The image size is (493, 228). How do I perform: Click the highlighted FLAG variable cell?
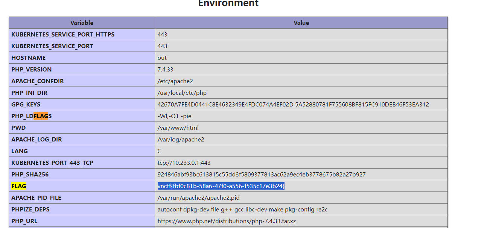coord(82,186)
